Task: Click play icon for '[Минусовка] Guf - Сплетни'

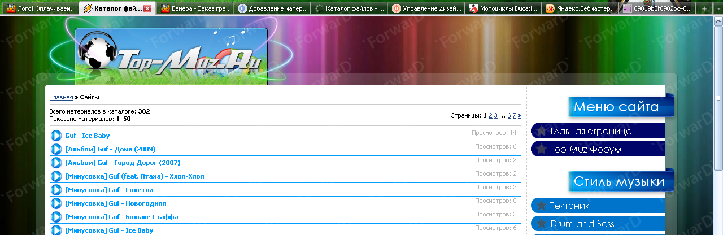Action: tap(56, 190)
